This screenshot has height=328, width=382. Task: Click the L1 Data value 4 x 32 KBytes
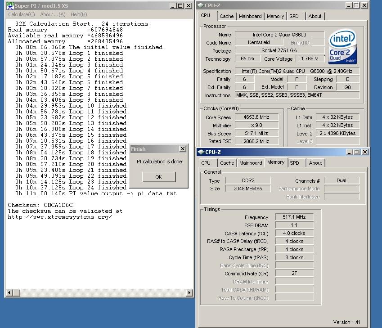point(337,117)
